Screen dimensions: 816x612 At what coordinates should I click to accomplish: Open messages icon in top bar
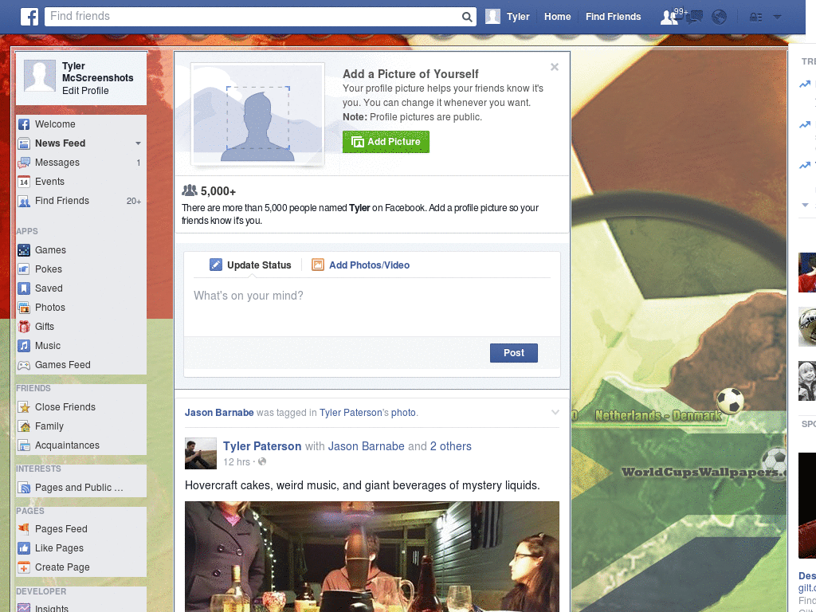pyautogui.click(x=694, y=18)
